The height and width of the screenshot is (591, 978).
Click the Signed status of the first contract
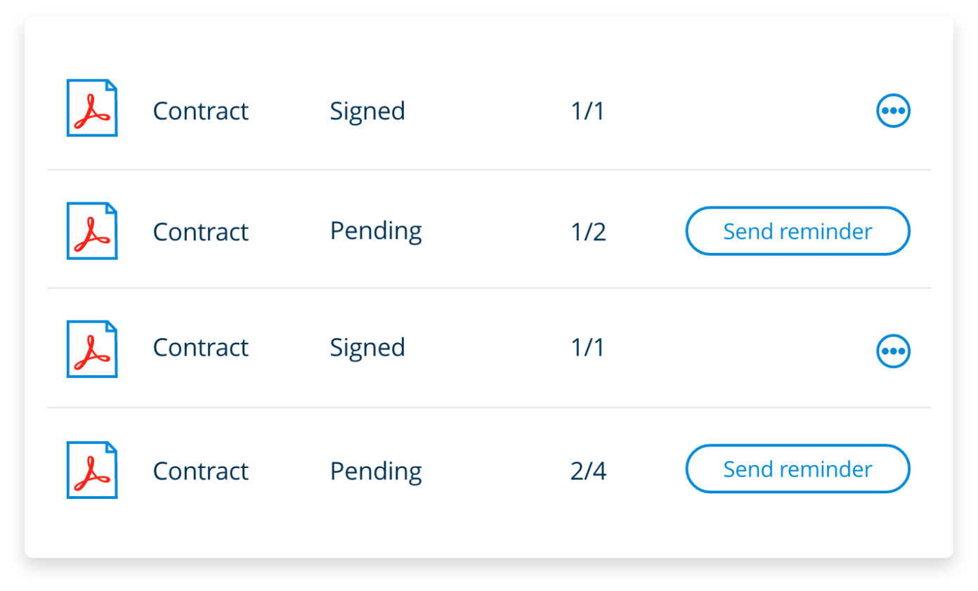pyautogui.click(x=367, y=110)
